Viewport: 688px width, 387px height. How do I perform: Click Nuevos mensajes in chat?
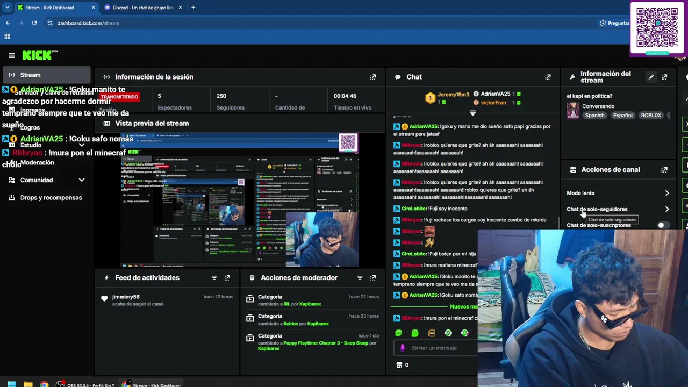coord(463,306)
